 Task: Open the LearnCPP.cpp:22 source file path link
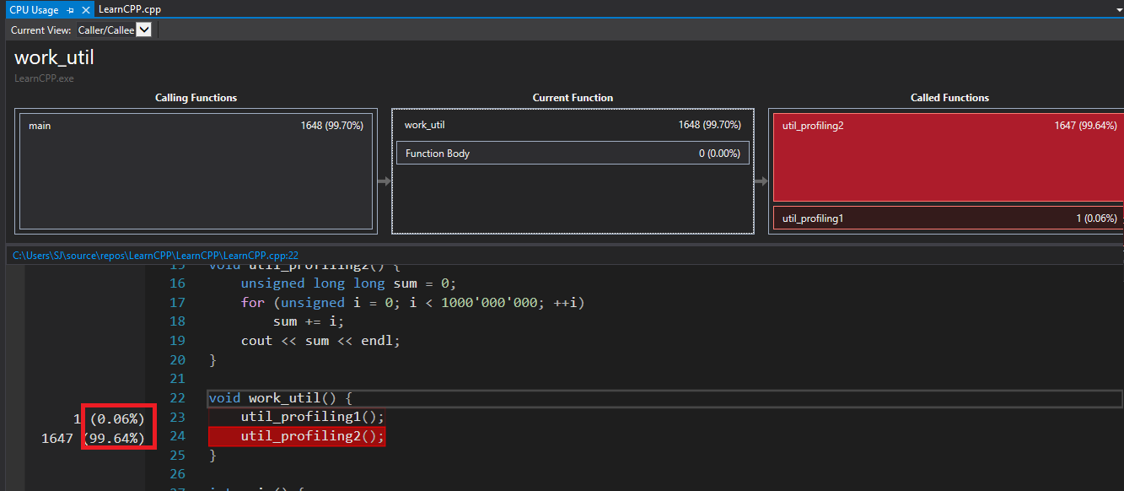click(x=156, y=254)
